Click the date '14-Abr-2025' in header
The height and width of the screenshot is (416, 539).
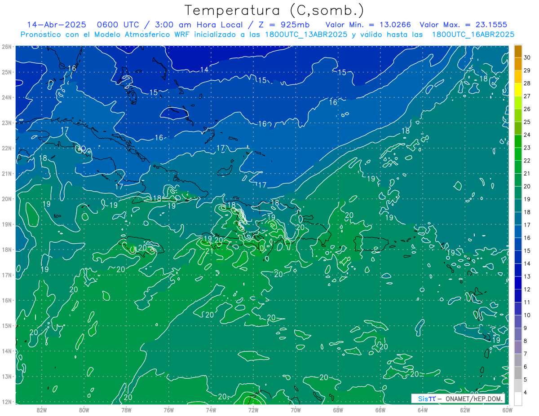tap(56, 25)
